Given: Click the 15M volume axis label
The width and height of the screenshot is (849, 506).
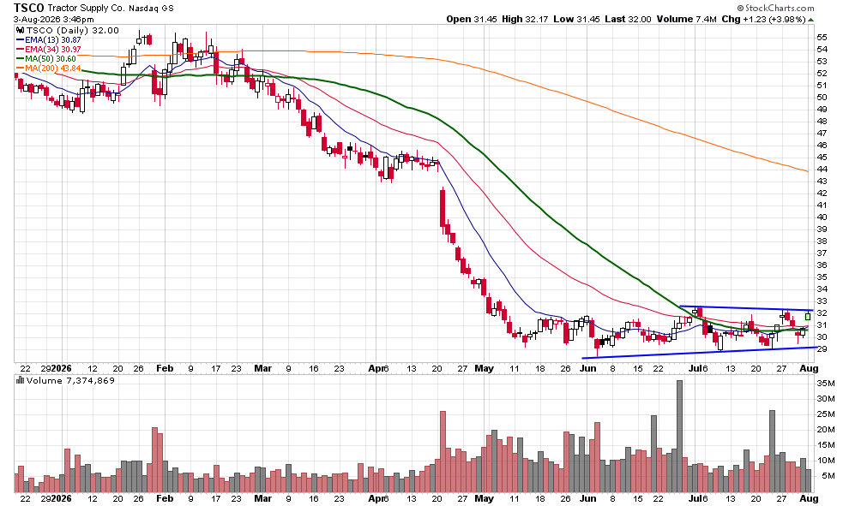Looking at the screenshot, I should click(x=825, y=445).
